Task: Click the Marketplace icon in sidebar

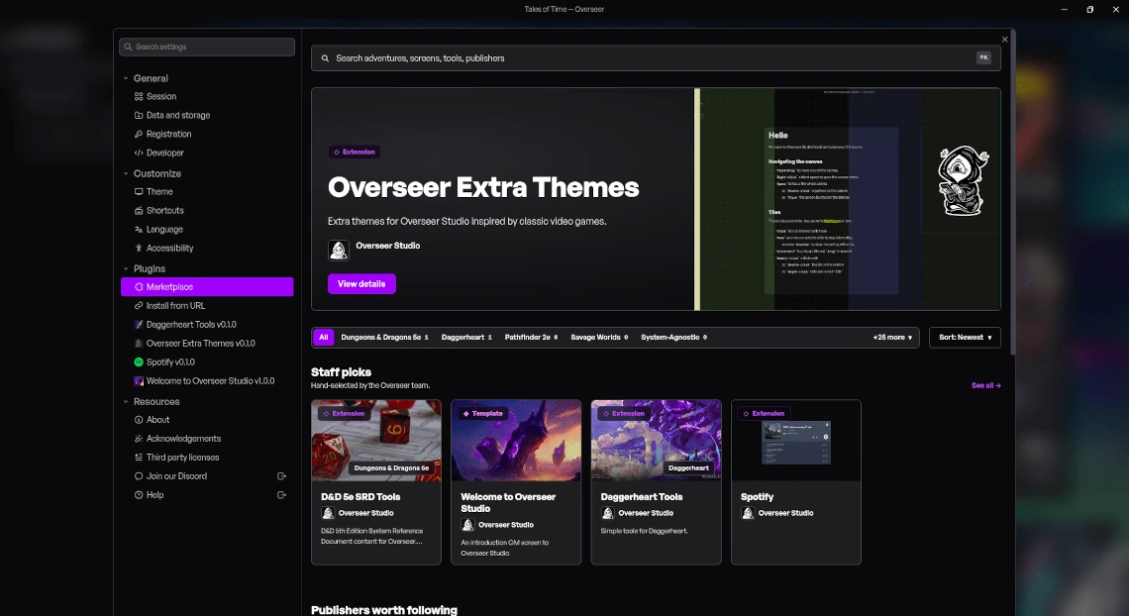Action: (139, 286)
